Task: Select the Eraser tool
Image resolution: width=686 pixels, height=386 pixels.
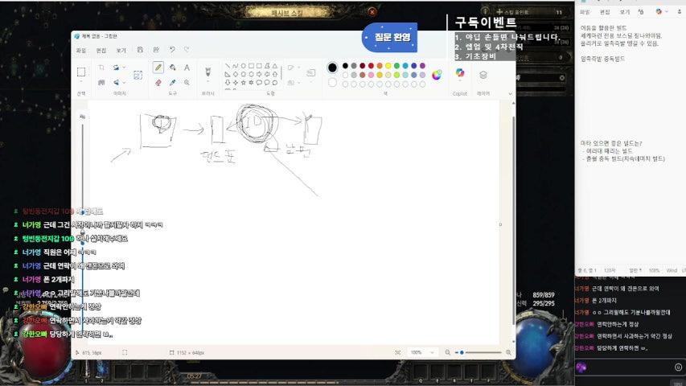Action: (158, 82)
